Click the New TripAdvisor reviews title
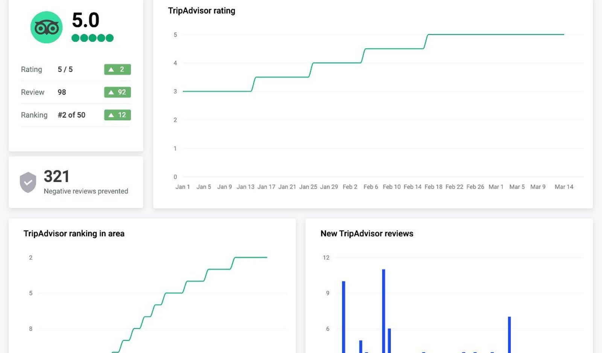 coord(367,234)
